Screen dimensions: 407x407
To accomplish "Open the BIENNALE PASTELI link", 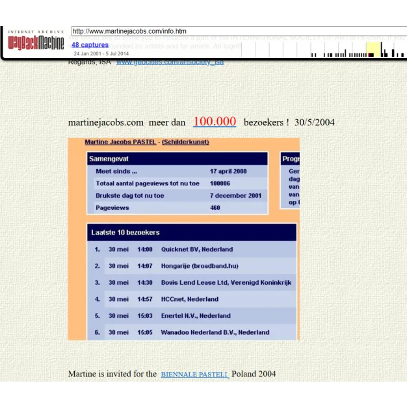I will tap(194, 374).
